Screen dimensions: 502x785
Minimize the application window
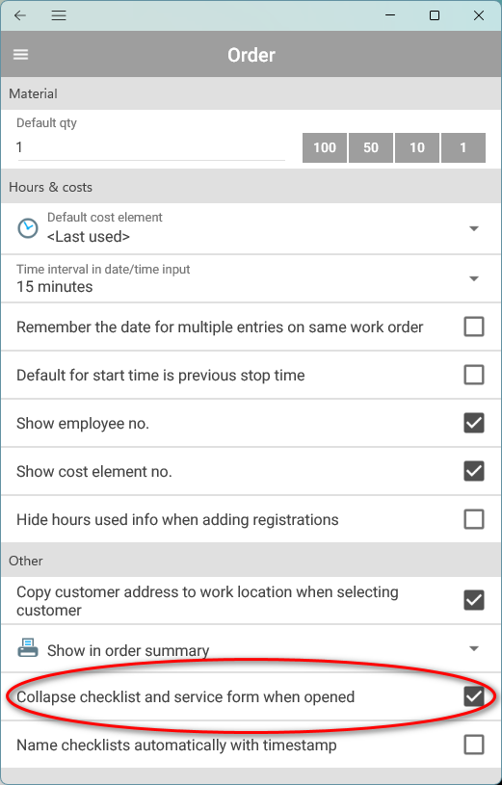390,15
